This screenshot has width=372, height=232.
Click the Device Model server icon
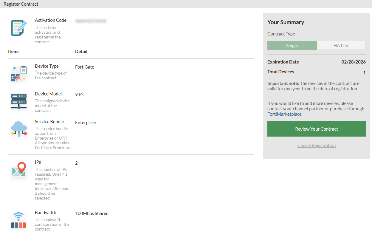(19, 101)
